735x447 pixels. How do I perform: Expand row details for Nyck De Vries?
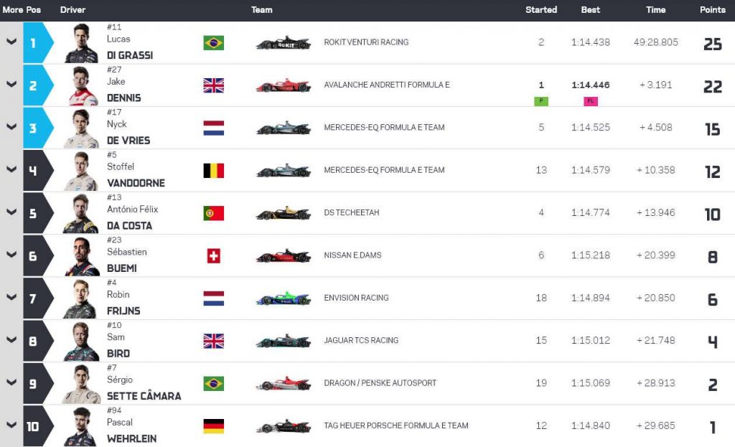pyautogui.click(x=11, y=128)
